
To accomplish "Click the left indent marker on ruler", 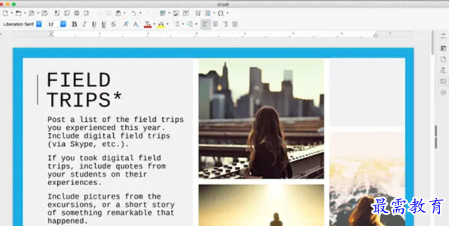I will pos(52,35).
